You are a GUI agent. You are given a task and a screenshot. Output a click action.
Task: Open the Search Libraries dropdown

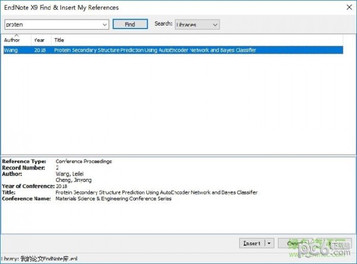pyautogui.click(x=197, y=24)
